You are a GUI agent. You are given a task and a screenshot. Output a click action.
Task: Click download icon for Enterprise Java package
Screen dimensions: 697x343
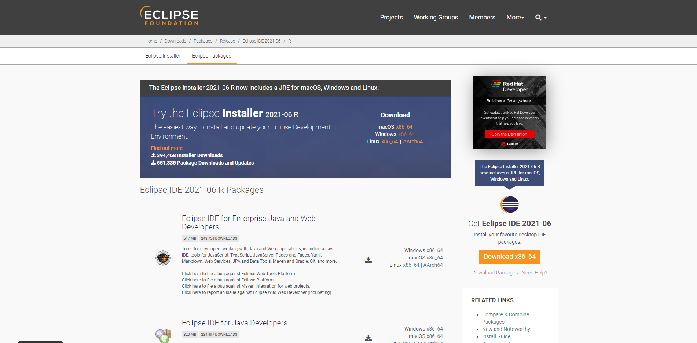click(x=368, y=260)
